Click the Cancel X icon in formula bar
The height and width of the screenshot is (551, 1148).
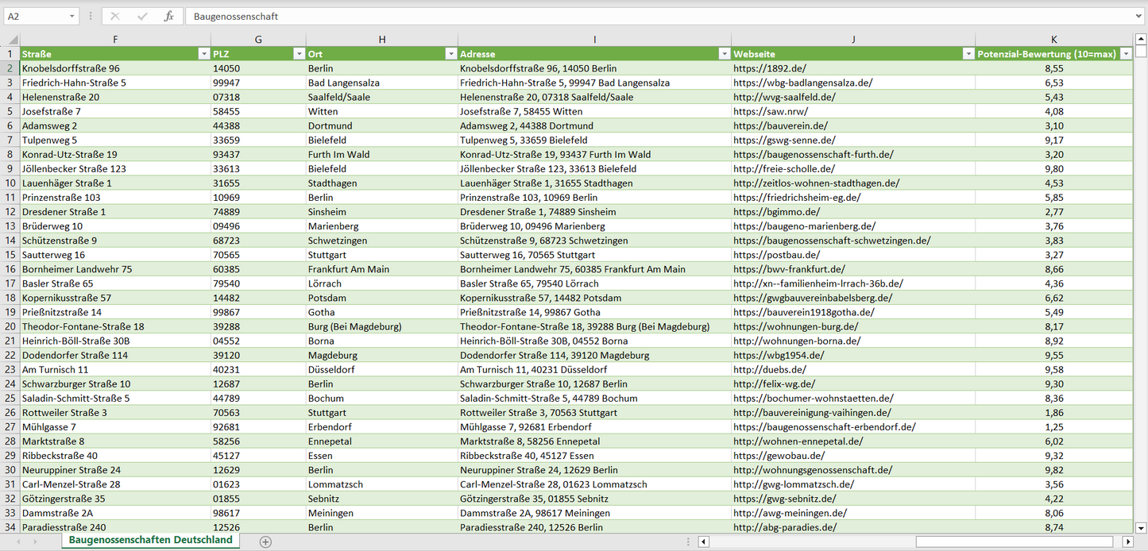click(115, 16)
